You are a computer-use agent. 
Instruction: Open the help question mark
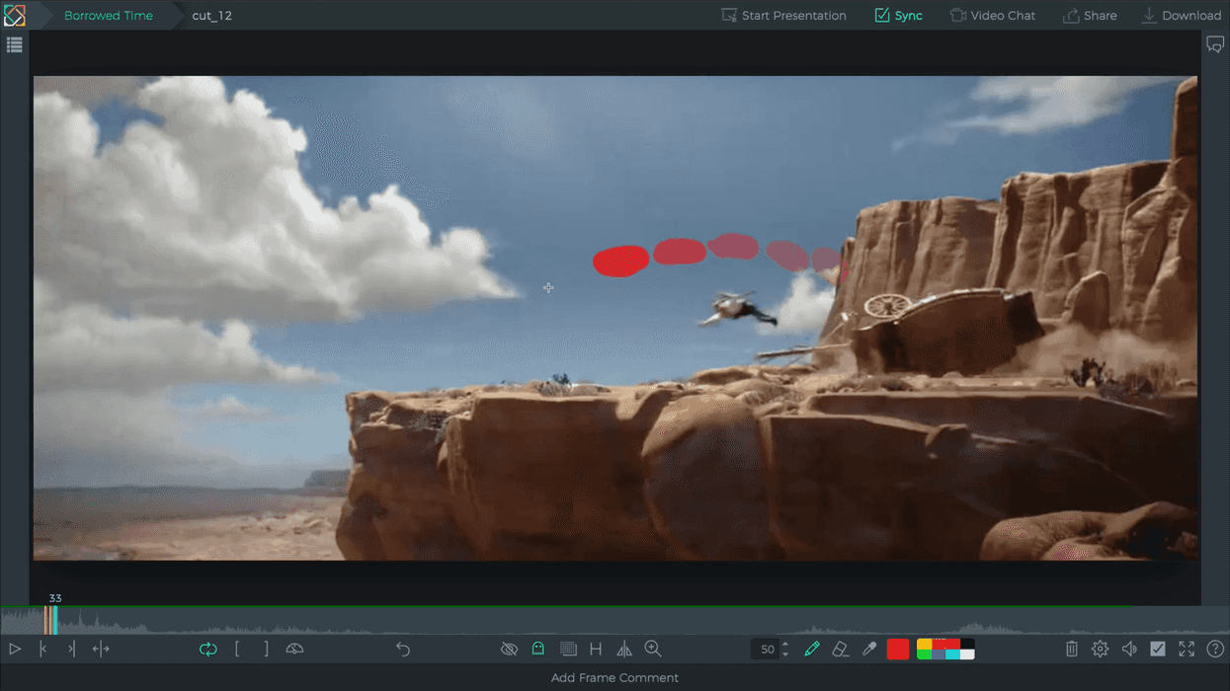pos(1215,650)
